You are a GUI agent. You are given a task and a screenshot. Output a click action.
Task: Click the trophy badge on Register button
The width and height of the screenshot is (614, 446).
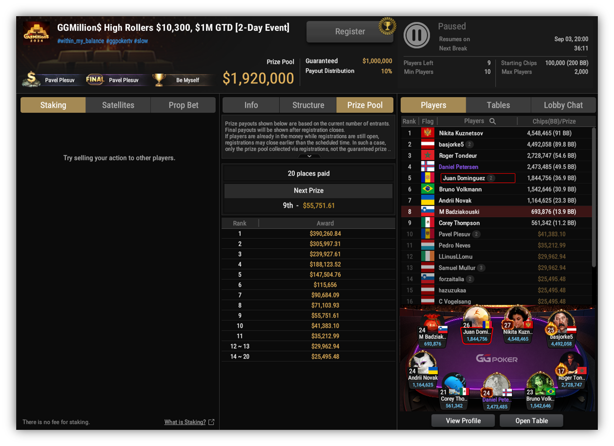[387, 26]
